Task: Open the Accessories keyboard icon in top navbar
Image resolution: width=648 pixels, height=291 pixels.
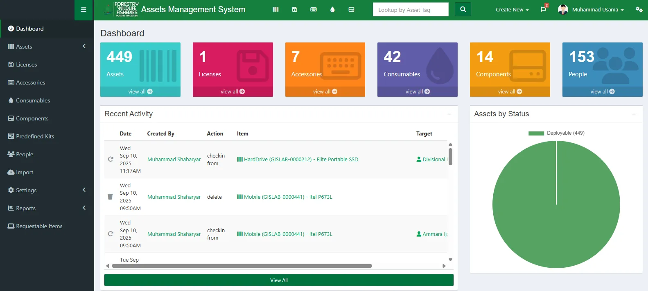Action: tap(314, 9)
